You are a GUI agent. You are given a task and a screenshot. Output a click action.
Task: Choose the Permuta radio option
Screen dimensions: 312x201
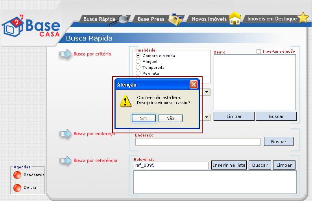point(138,73)
